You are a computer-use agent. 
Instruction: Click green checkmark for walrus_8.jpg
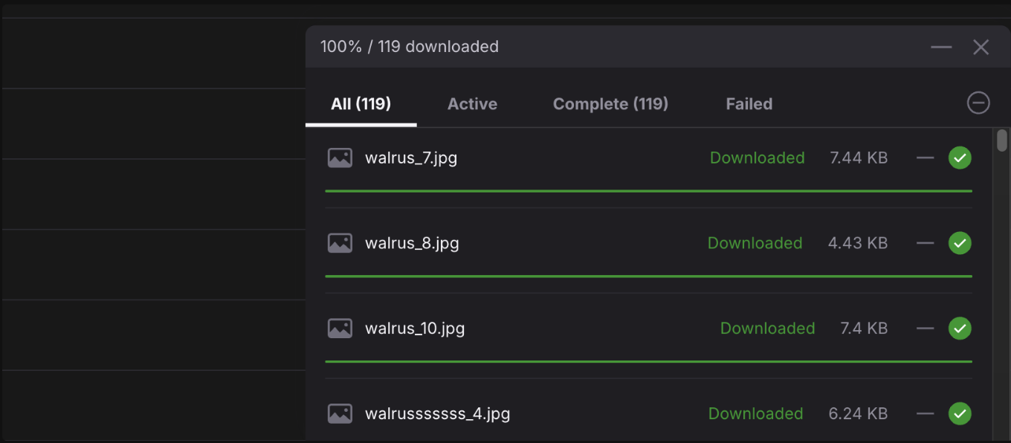[960, 243]
